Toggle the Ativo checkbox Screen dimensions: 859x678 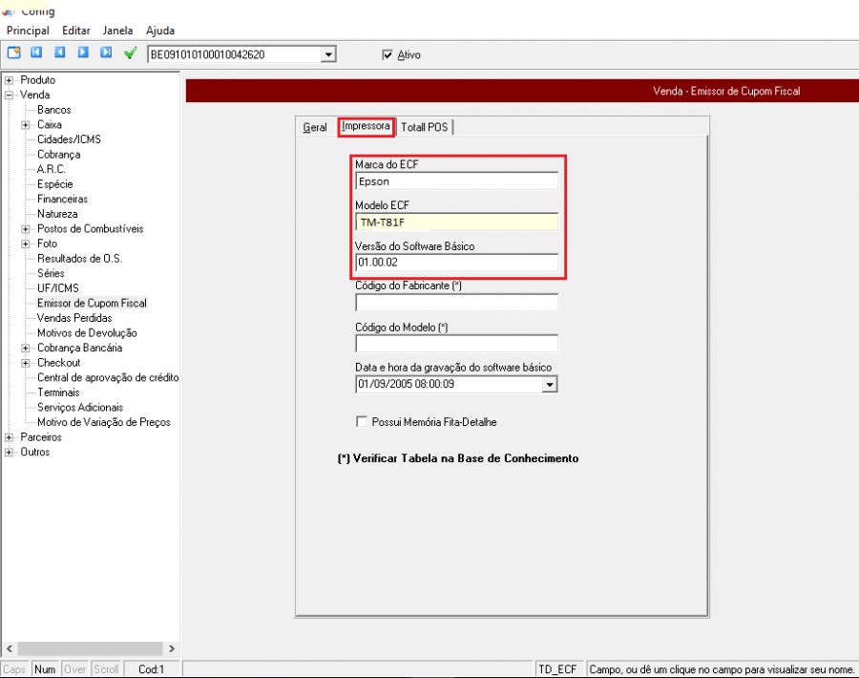pos(388,55)
